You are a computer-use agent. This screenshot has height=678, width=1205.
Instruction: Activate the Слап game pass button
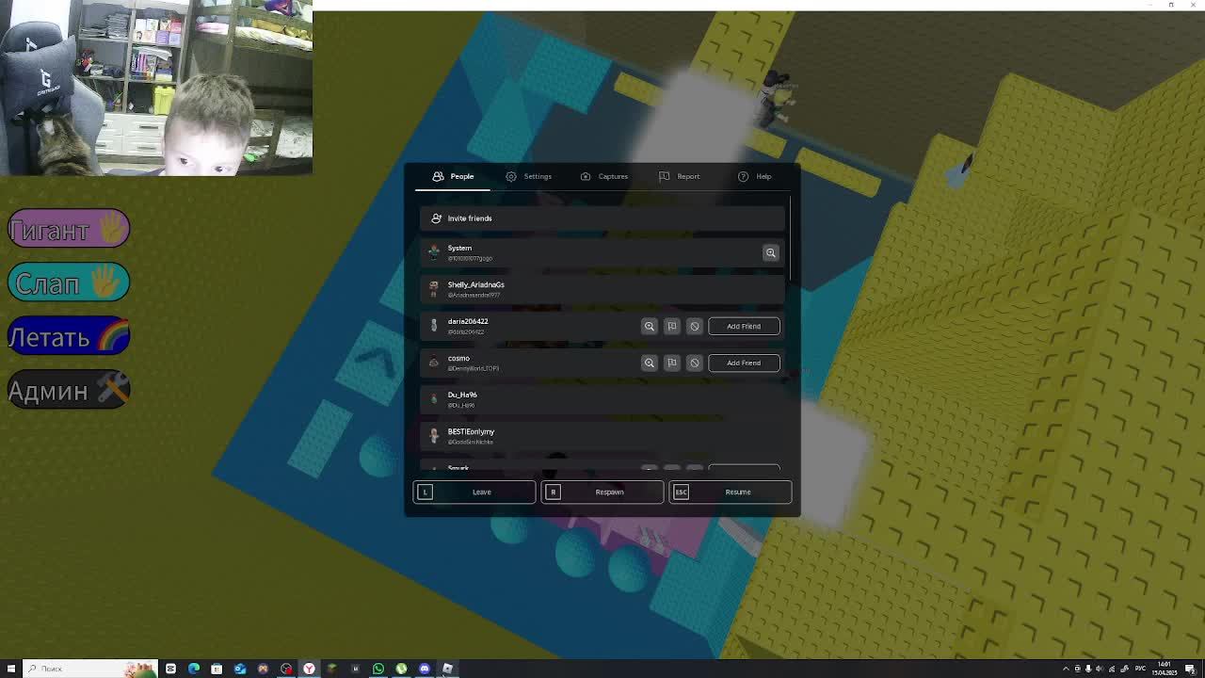coord(69,282)
